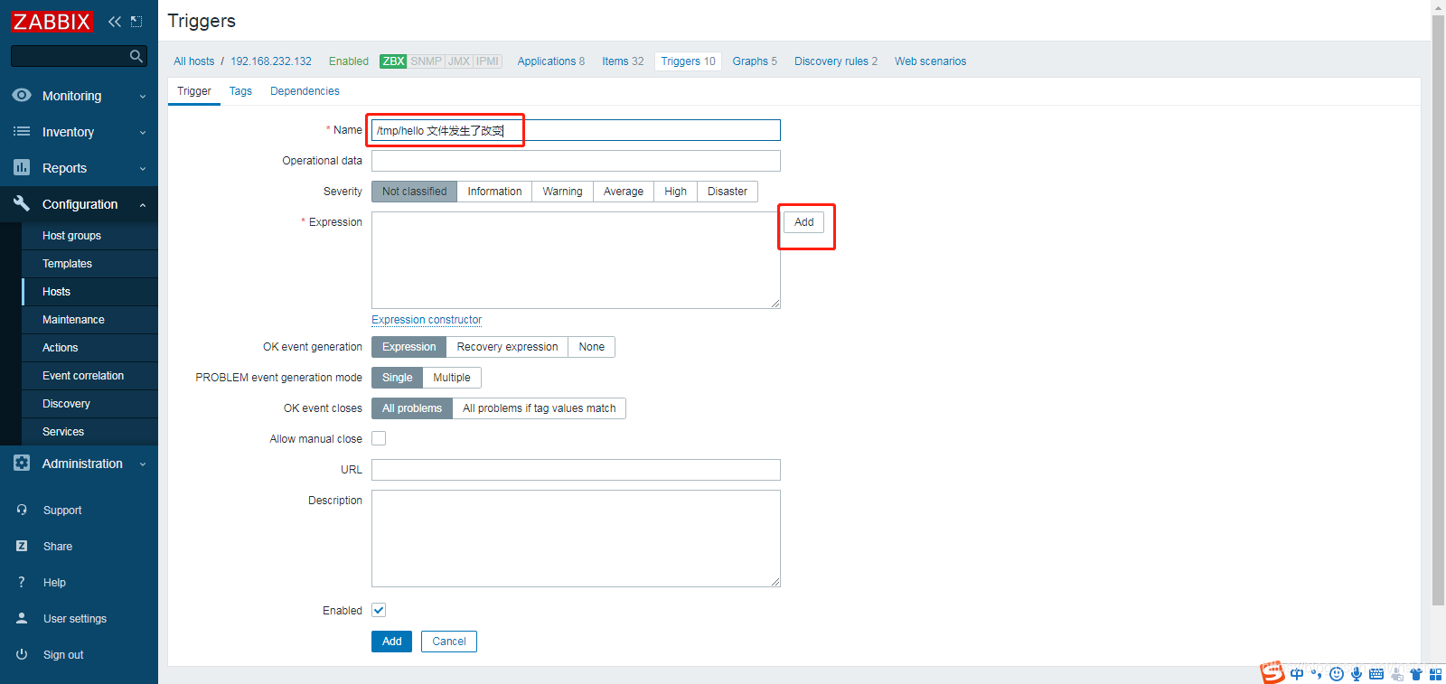Open Items 32 link

pos(623,61)
